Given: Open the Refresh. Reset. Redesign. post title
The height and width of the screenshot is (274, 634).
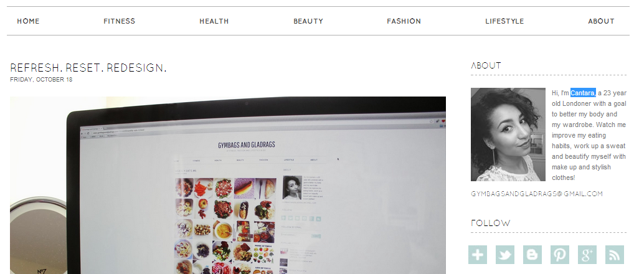Looking at the screenshot, I should click(88, 67).
